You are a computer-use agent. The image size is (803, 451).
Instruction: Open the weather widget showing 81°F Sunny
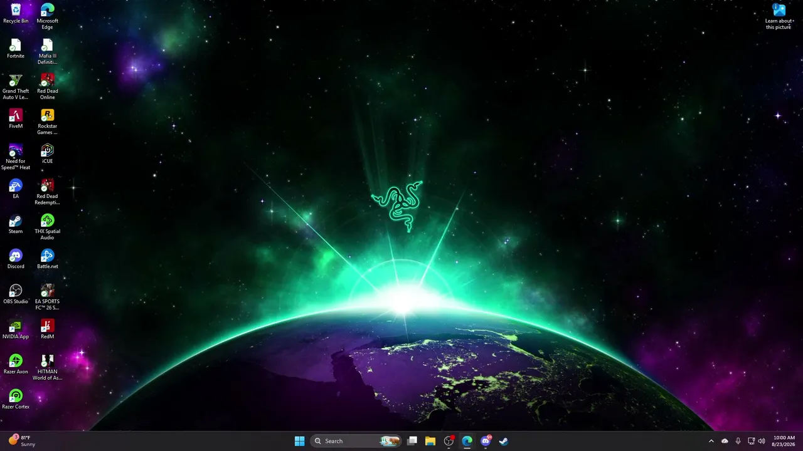pos(22,441)
